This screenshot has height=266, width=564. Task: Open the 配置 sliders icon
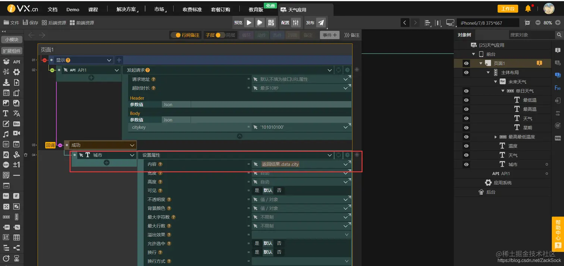coord(296,22)
